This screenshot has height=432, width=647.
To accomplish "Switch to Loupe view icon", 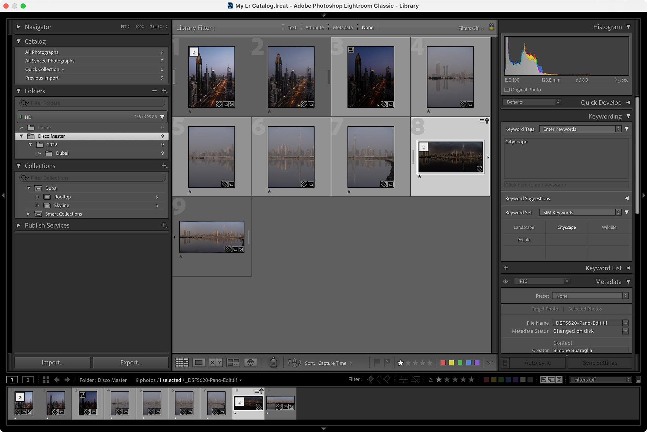I will 199,363.
